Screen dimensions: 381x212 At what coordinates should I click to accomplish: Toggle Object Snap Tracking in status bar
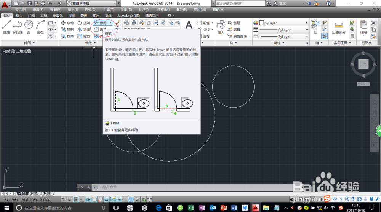tap(106, 199)
